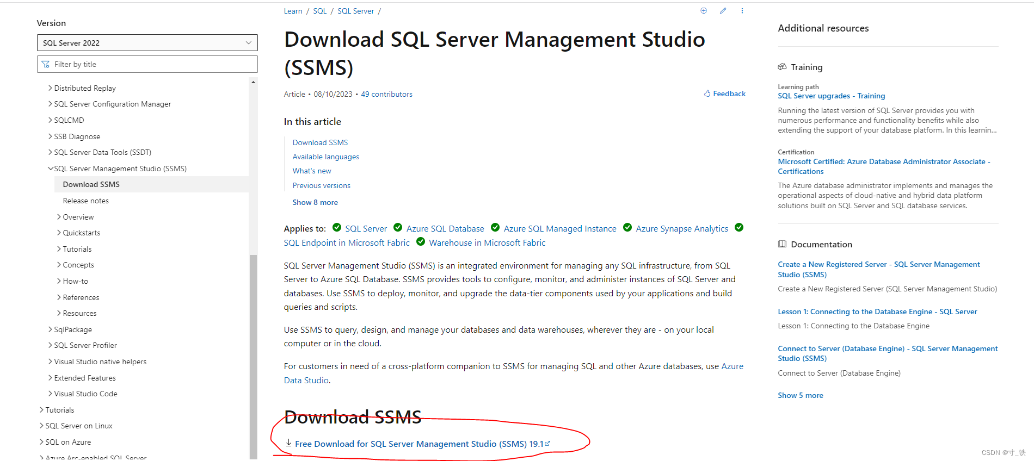Open Connect to Server (Database Engine) link
Image resolution: width=1034 pixels, height=461 pixels.
888,353
